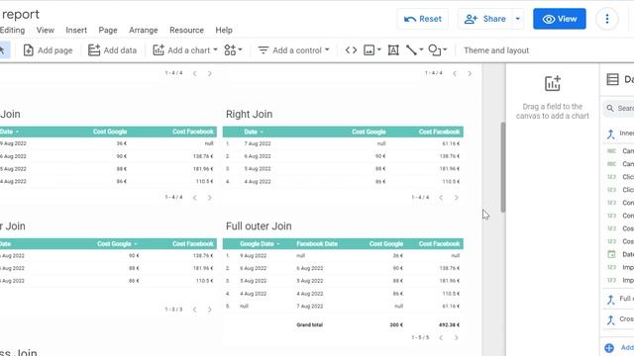The height and width of the screenshot is (356, 634).
Task: Insert an image using the image icon
Action: coord(369,50)
